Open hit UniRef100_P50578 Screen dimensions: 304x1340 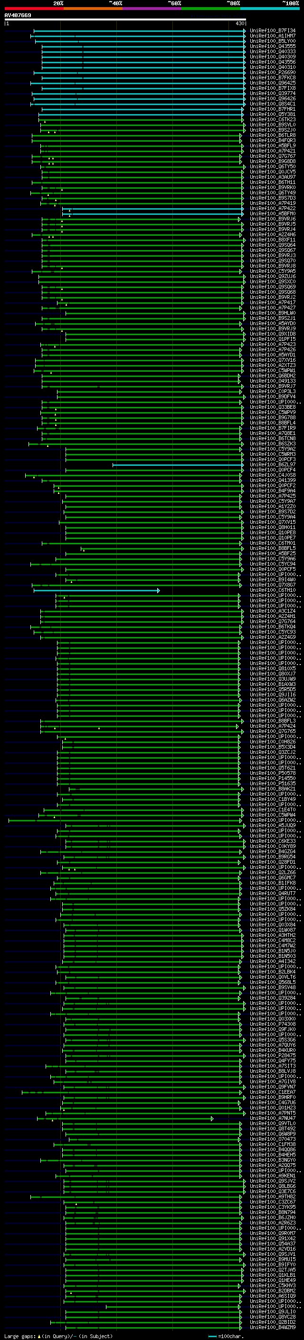click(273, 773)
